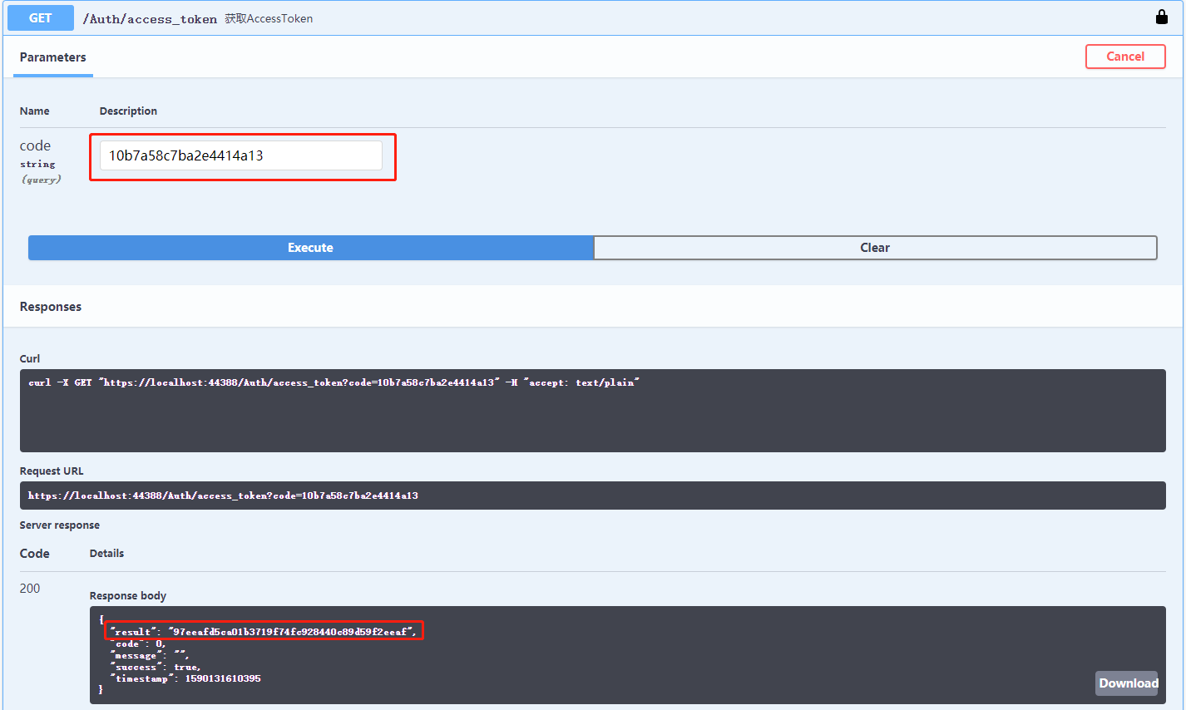Image resolution: width=1186 pixels, height=710 pixels.
Task: Click the timestamp 1590131610395 value
Action: pos(223,678)
